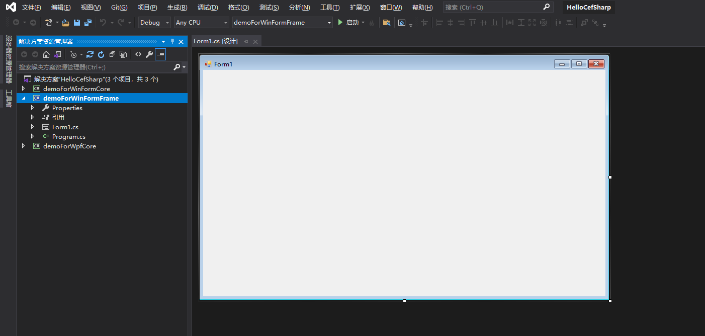Click the Make Same Size layout icon
Screen dimensions: 705x336
click(532, 23)
